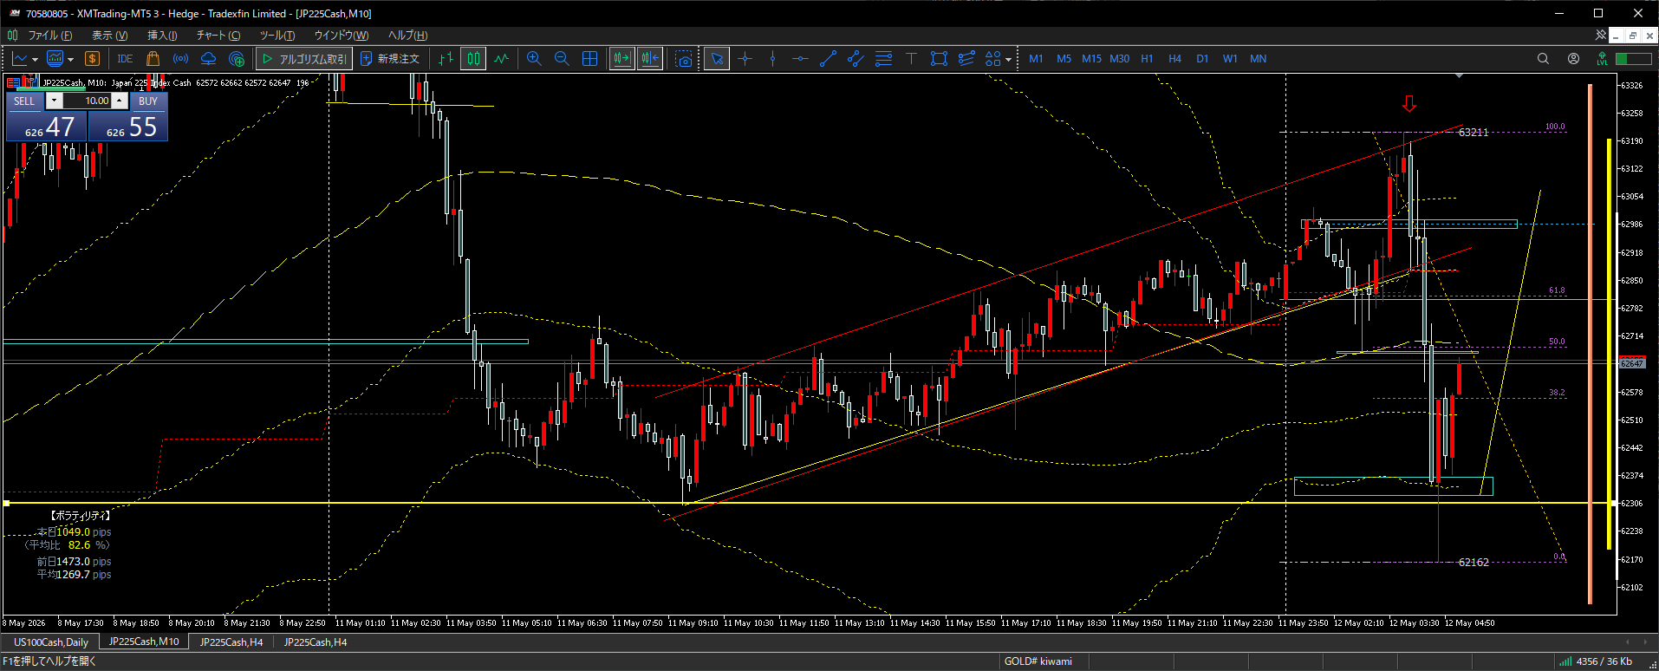
Task: Open volume dropdown arrow beside 10.00
Action: [54, 101]
